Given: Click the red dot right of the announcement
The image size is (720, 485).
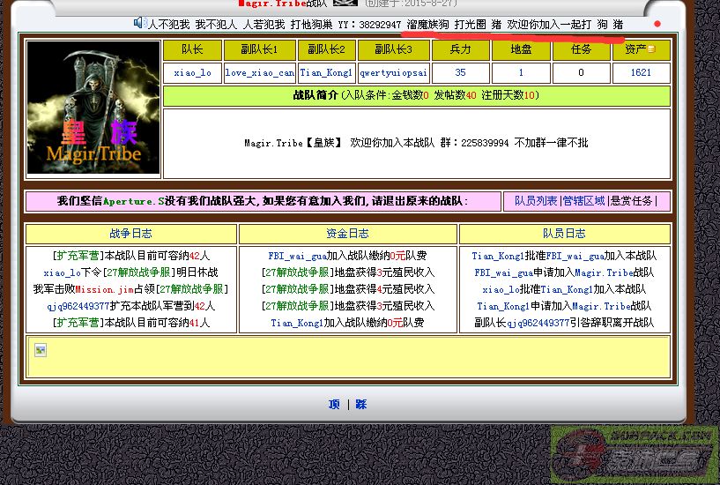Looking at the screenshot, I should coord(657,24).
